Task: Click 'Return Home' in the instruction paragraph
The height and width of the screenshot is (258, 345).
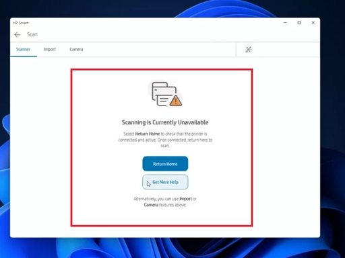Action: pos(148,134)
